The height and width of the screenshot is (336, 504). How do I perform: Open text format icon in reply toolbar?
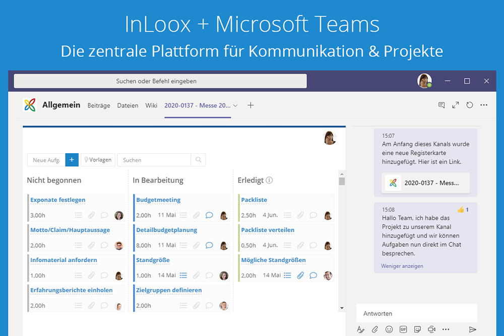point(361,329)
